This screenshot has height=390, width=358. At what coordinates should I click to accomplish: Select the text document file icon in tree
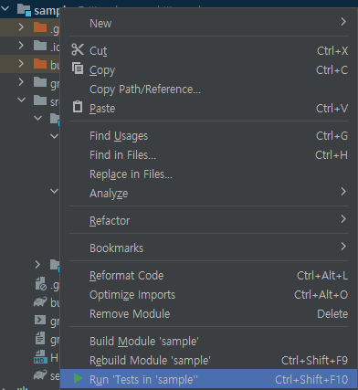pos(40,338)
